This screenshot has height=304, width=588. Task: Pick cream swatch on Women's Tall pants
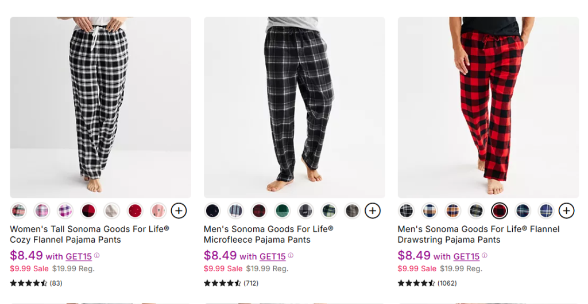pyautogui.click(x=112, y=211)
